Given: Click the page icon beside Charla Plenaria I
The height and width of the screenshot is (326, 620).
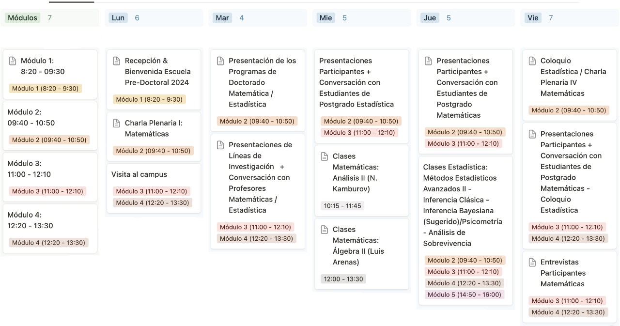Looking at the screenshot, I should [116, 123].
